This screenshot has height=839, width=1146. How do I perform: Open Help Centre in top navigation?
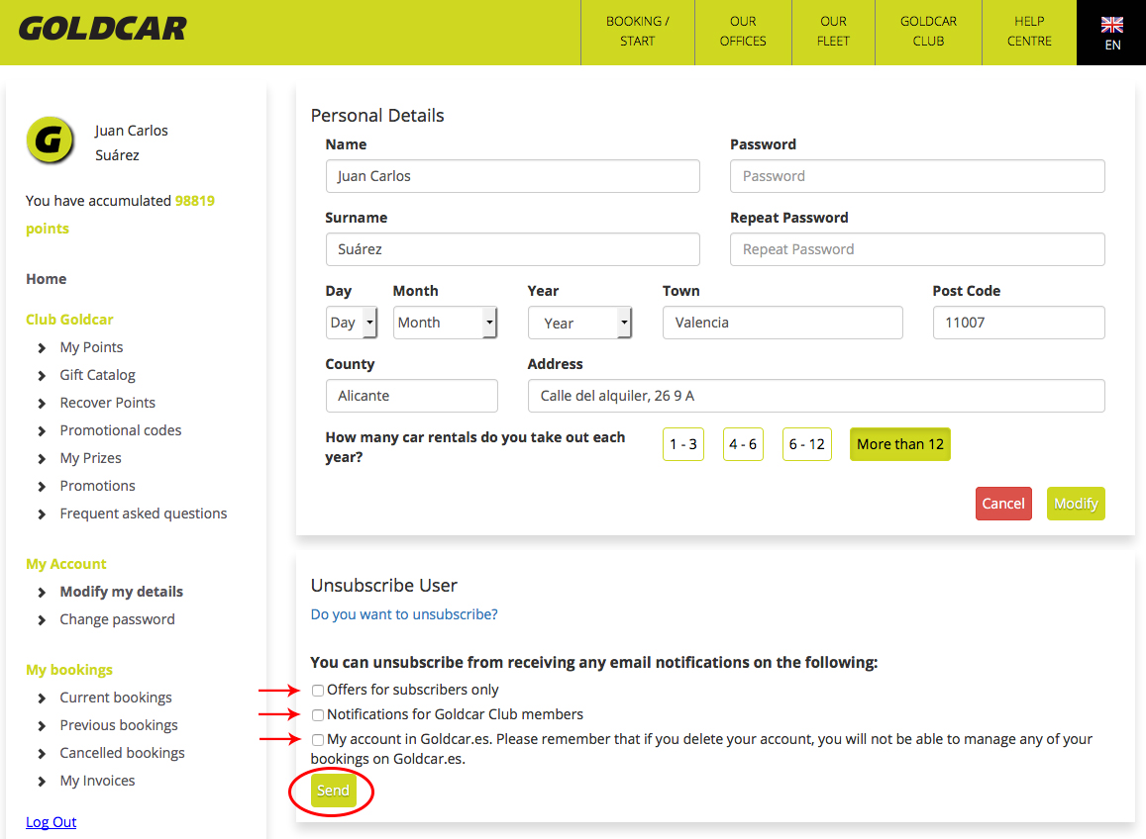tap(1029, 32)
